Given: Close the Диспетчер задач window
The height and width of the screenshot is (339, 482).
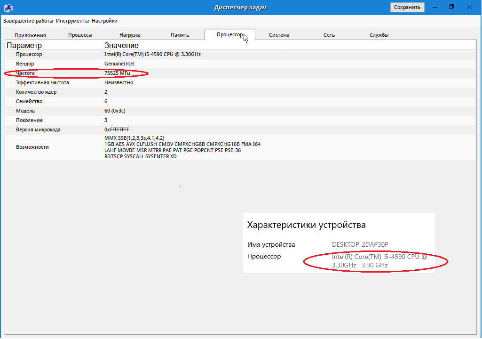Looking at the screenshot, I should point(469,7).
